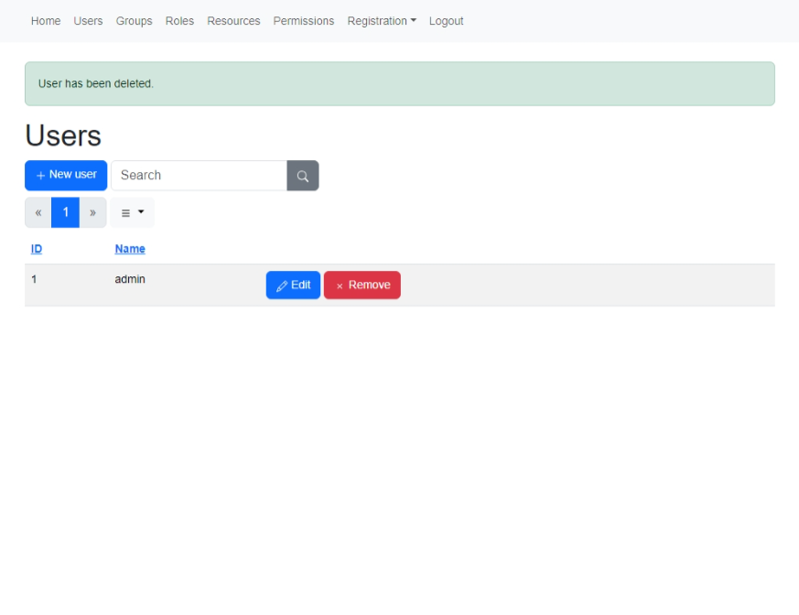Open the Home nav link
Screen dimensions: 799x615
pyautogui.click(x=46, y=21)
